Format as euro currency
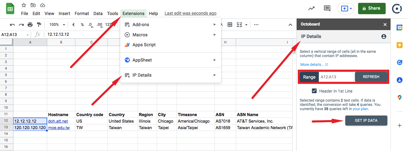This screenshot has height=151, width=407. [73, 25]
